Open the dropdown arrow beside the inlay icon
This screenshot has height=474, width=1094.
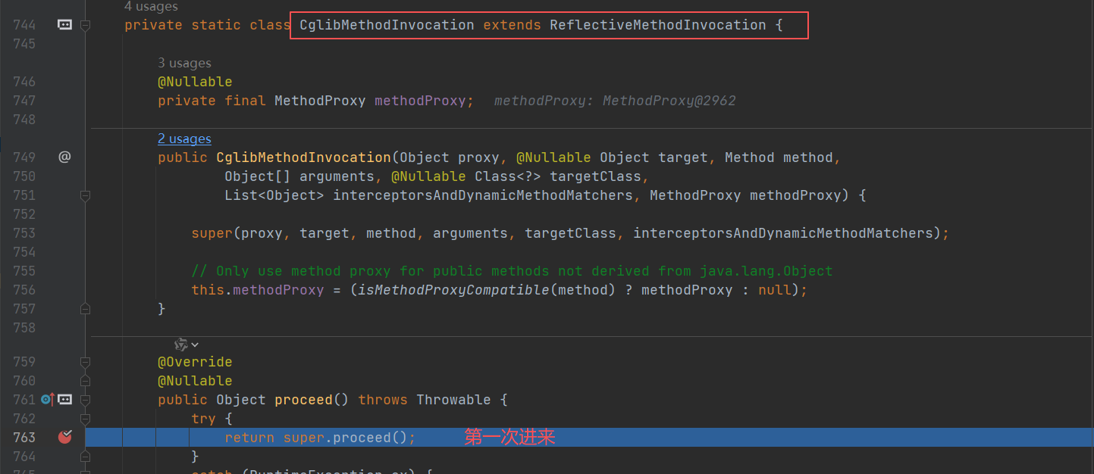(195, 345)
